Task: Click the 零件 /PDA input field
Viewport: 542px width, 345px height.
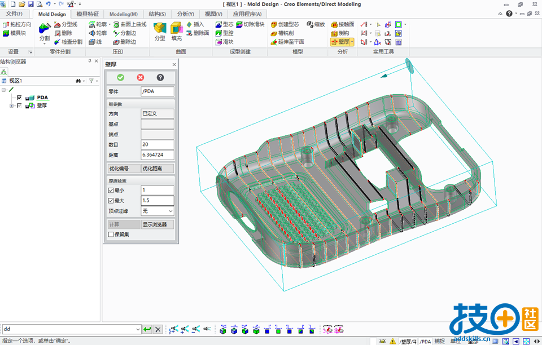Action: pyautogui.click(x=158, y=91)
